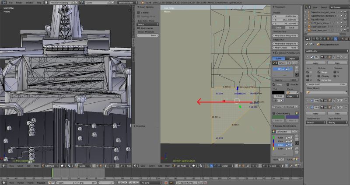Image resolution: width=350 pixels, height=185 pixels.
Task: Open the Render menu
Action: coord(19,3)
